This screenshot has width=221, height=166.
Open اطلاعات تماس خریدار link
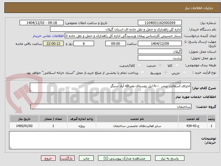point(48,36)
